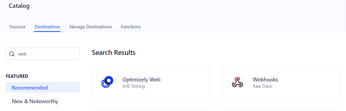Open the partially visible card below Webhooks

coord(281,111)
